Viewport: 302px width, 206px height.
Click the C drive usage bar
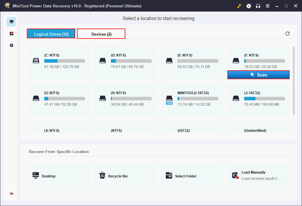tap(65, 61)
